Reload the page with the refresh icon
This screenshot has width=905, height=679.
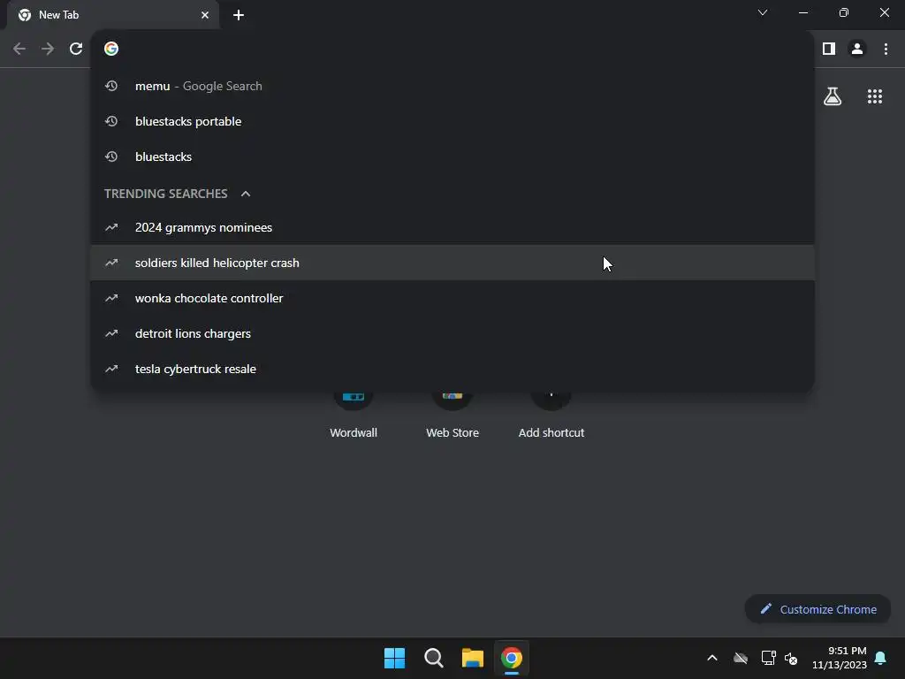(x=76, y=50)
